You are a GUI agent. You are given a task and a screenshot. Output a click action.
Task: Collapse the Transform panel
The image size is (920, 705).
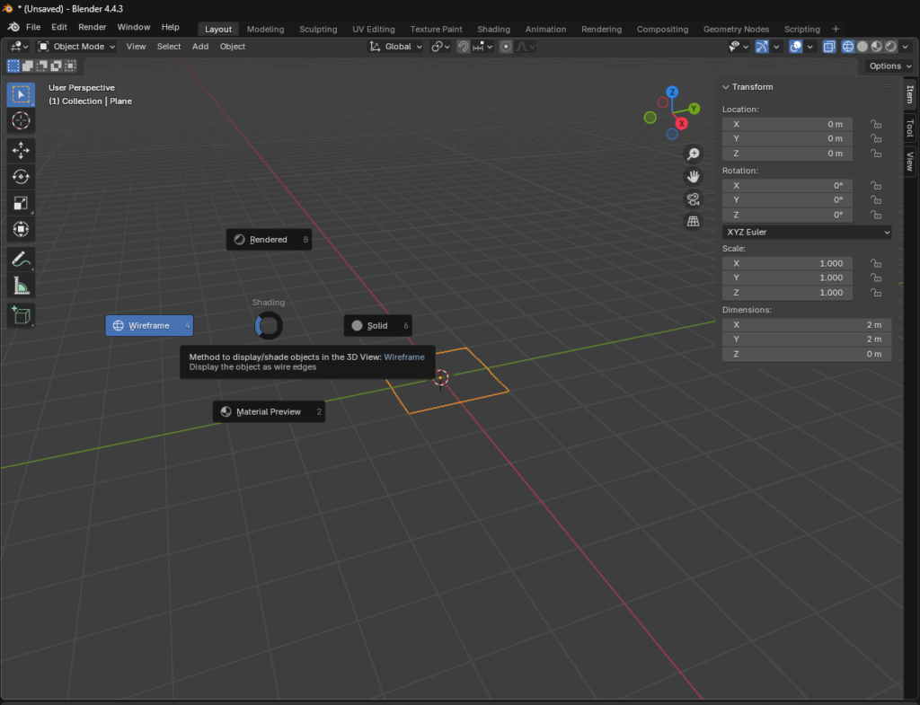(x=726, y=87)
